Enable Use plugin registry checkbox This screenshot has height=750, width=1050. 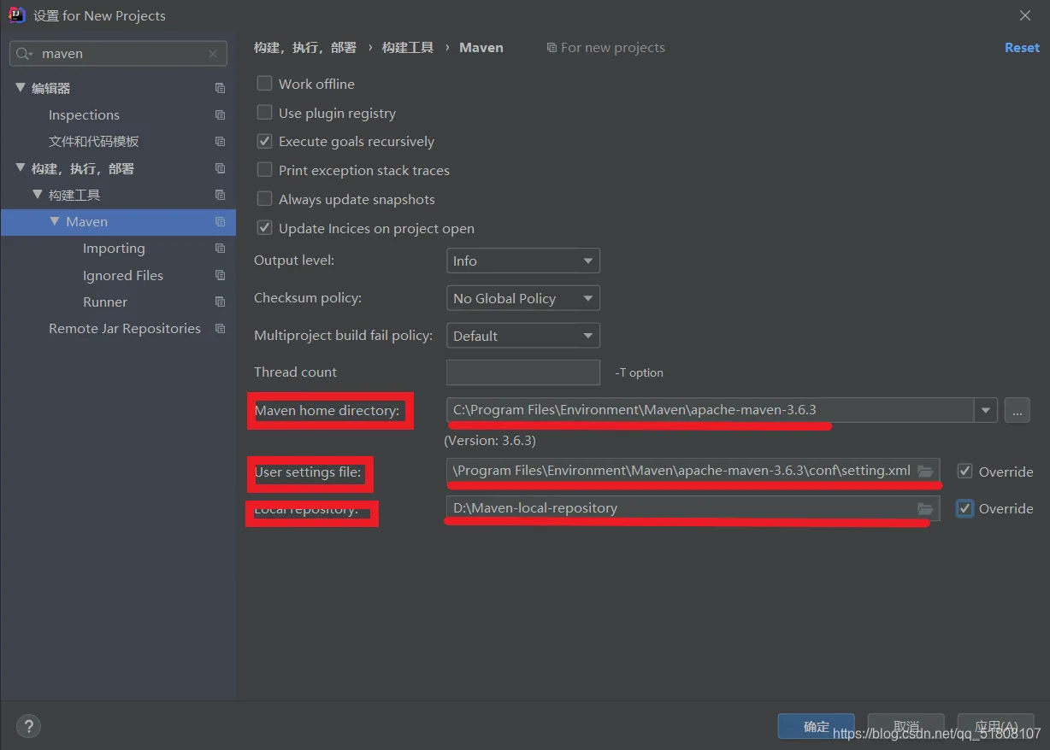pyautogui.click(x=265, y=113)
